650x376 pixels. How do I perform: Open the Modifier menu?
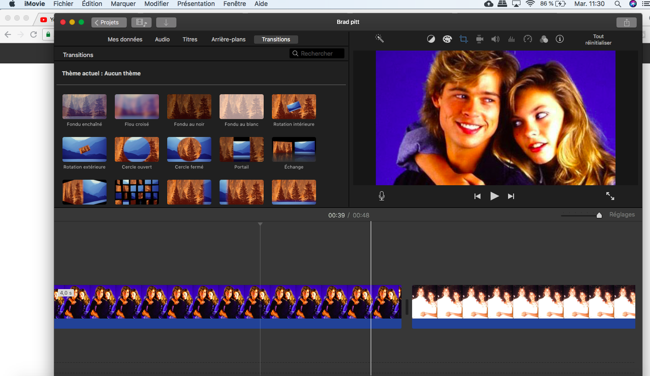coord(157,4)
